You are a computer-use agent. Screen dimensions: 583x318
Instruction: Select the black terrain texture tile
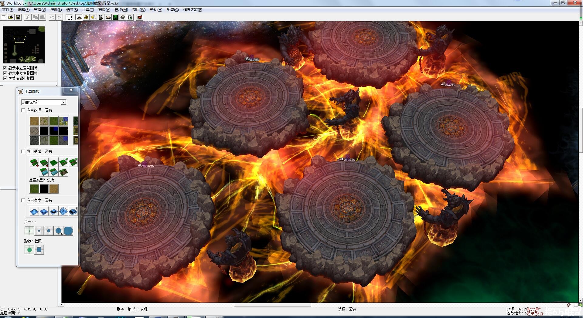click(44, 131)
